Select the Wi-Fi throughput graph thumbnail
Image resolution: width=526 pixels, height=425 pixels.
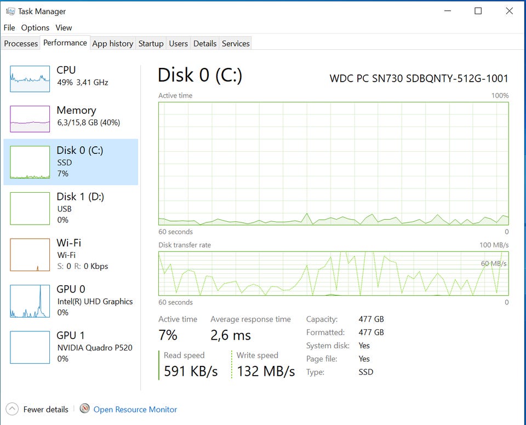[30, 255]
